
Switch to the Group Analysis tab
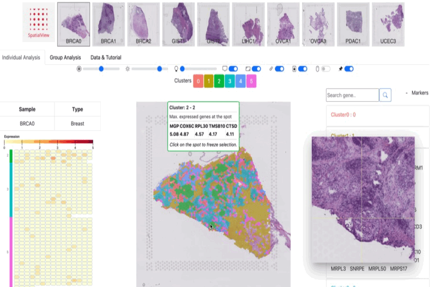click(x=65, y=57)
